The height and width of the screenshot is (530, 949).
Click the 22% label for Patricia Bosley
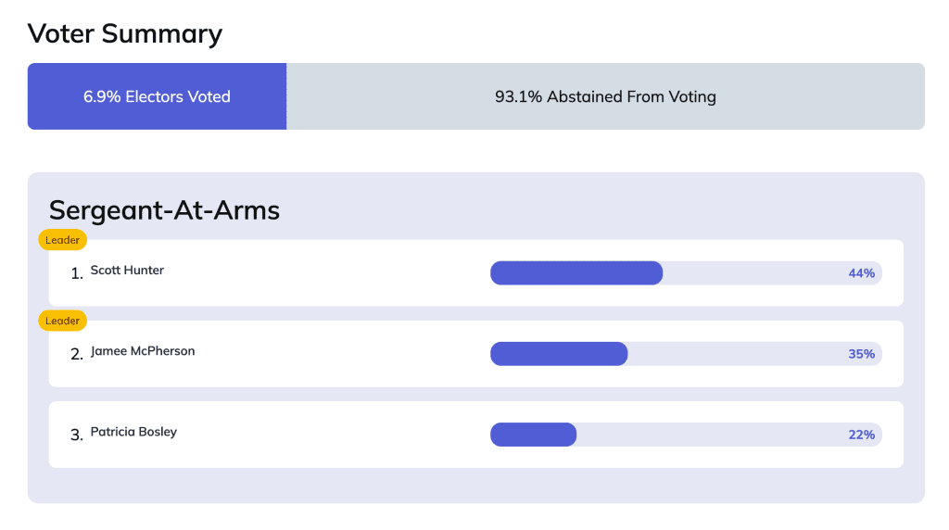tap(861, 435)
